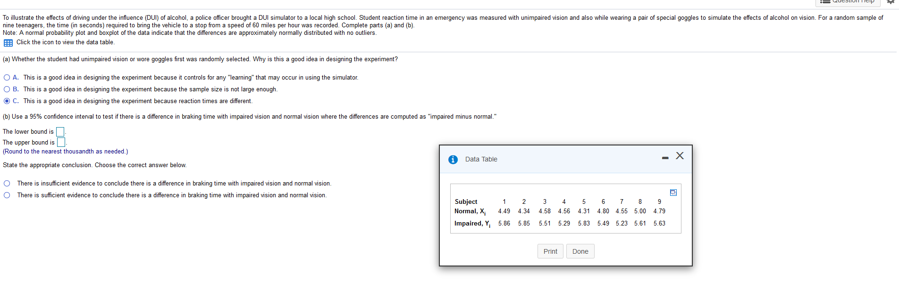899x282 pixels.
Task: Click the info icon in the Data Table header
Action: coord(453,159)
